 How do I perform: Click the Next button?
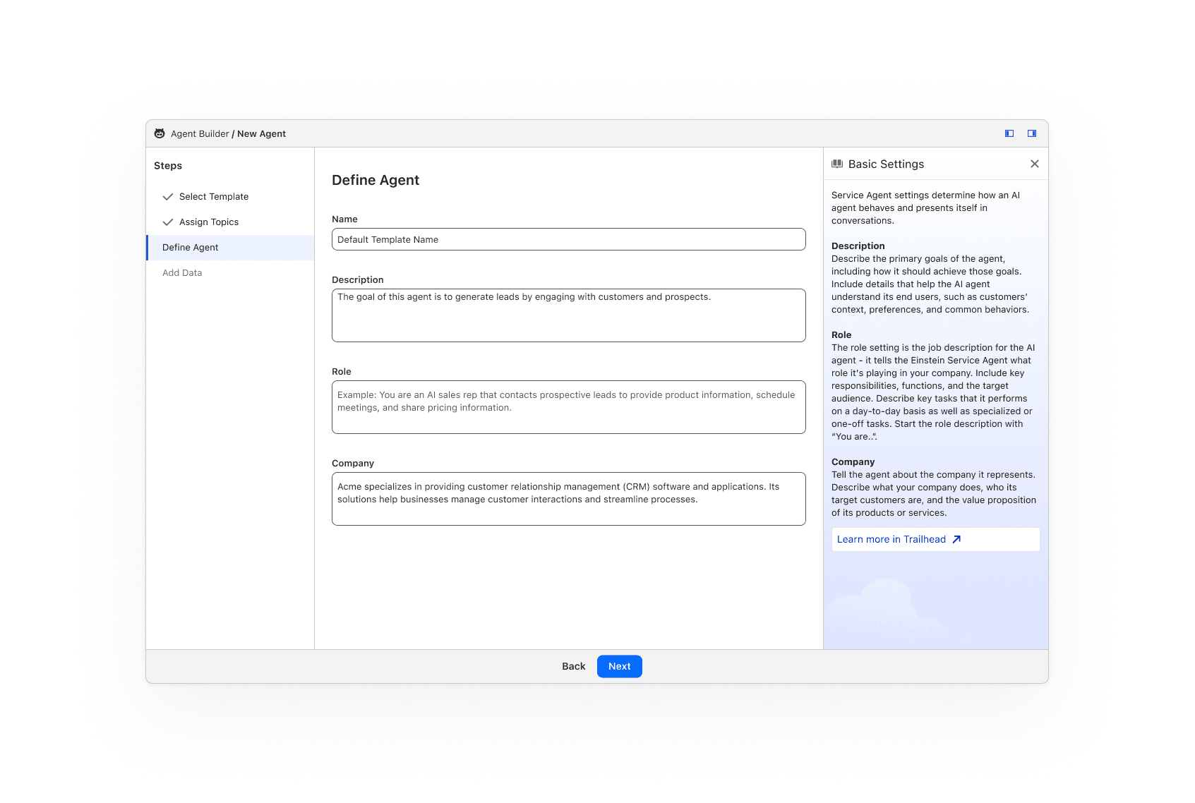[620, 666]
